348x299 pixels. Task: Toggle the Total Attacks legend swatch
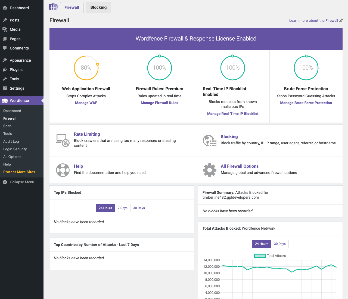point(260,256)
